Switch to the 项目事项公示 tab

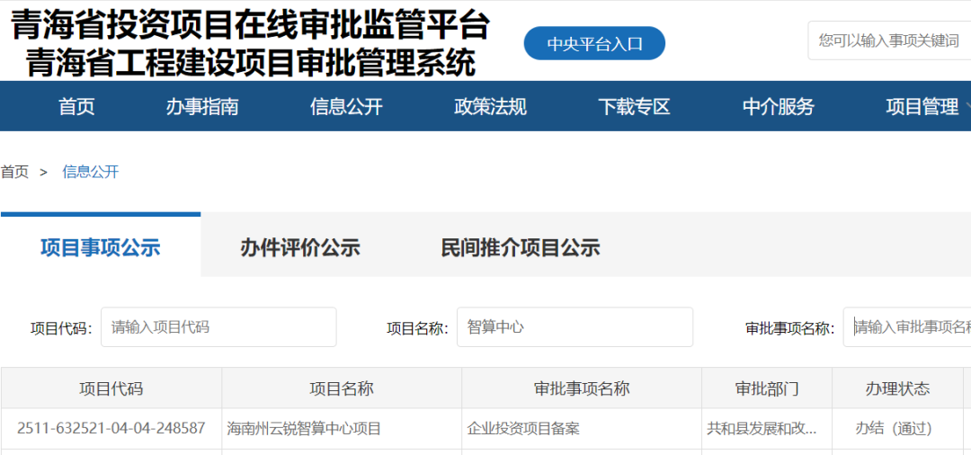coord(100,247)
